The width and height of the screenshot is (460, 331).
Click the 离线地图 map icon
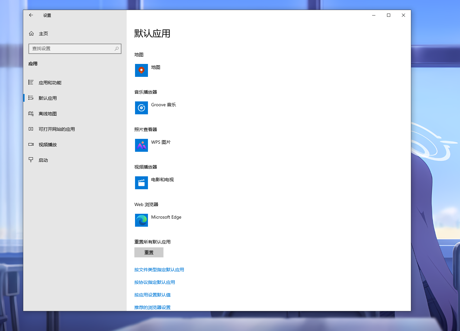(x=31, y=113)
